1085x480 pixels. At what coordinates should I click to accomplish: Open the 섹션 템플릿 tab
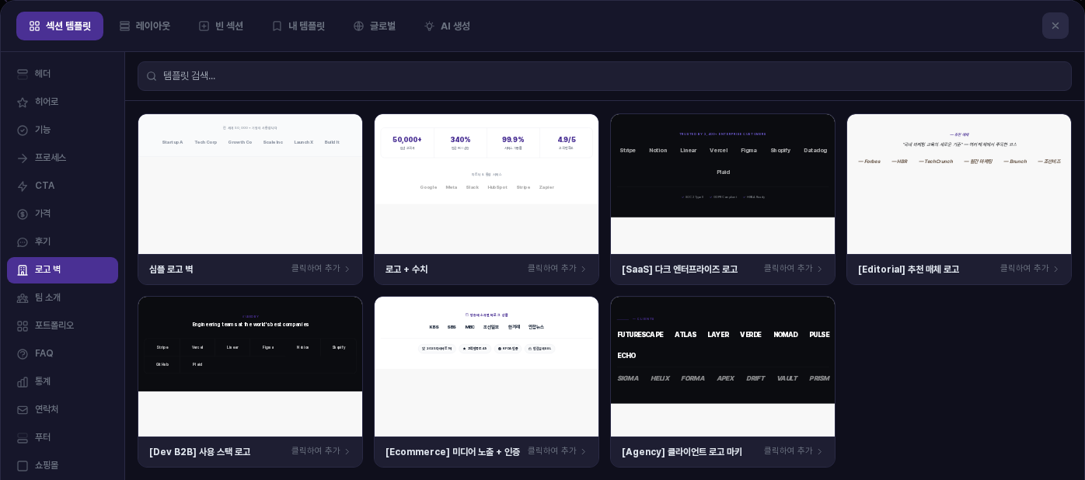[60, 26]
